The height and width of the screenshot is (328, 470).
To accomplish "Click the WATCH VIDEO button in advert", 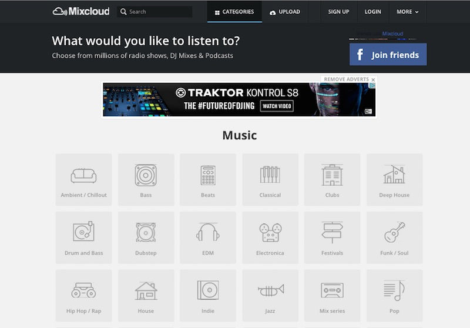I will [x=277, y=106].
